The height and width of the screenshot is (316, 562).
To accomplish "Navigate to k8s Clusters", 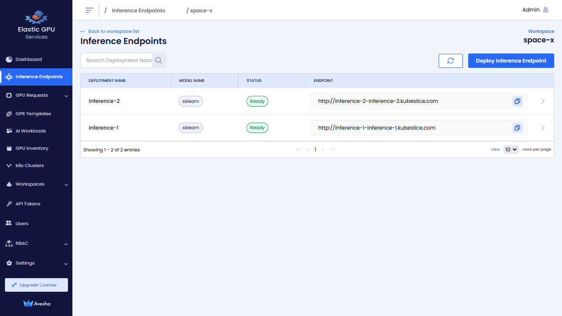I will click(x=30, y=166).
